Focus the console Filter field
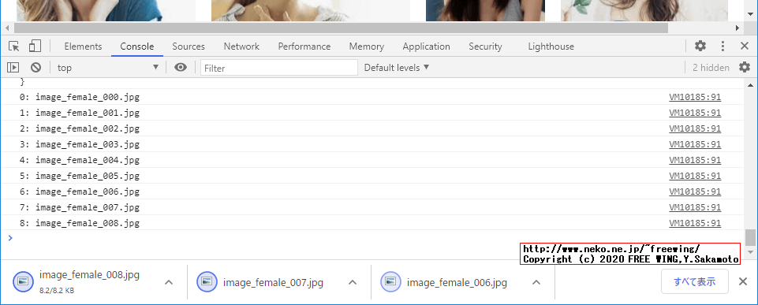Screen dimensions: 758x305 279,68
